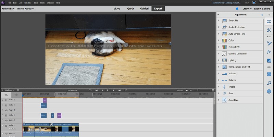
Task: Expand the Bass adjustment
Action: (219, 94)
